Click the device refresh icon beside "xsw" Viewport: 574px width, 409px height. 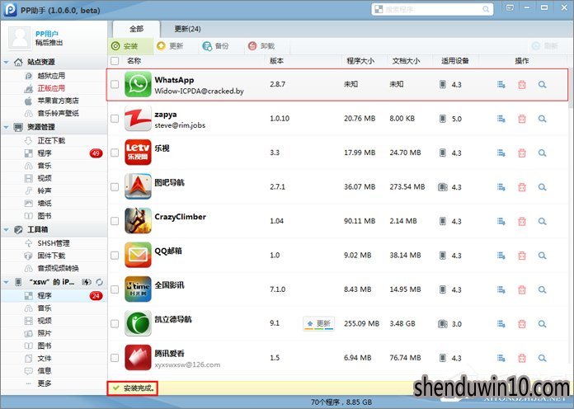click(99, 282)
